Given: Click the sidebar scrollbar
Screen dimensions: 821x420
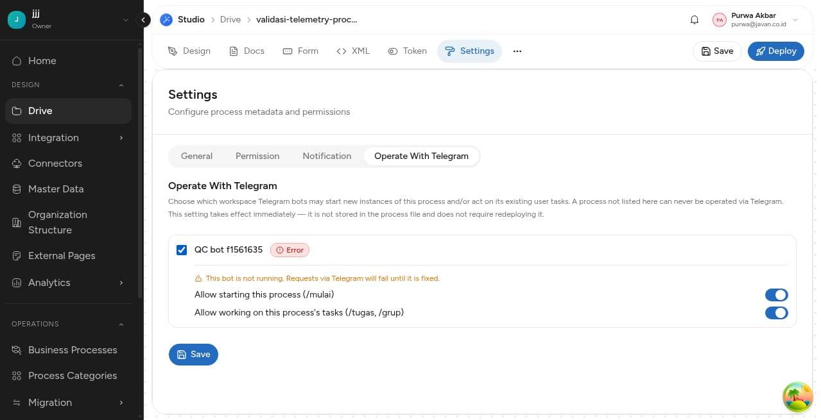Looking at the screenshot, I should coord(140,173).
